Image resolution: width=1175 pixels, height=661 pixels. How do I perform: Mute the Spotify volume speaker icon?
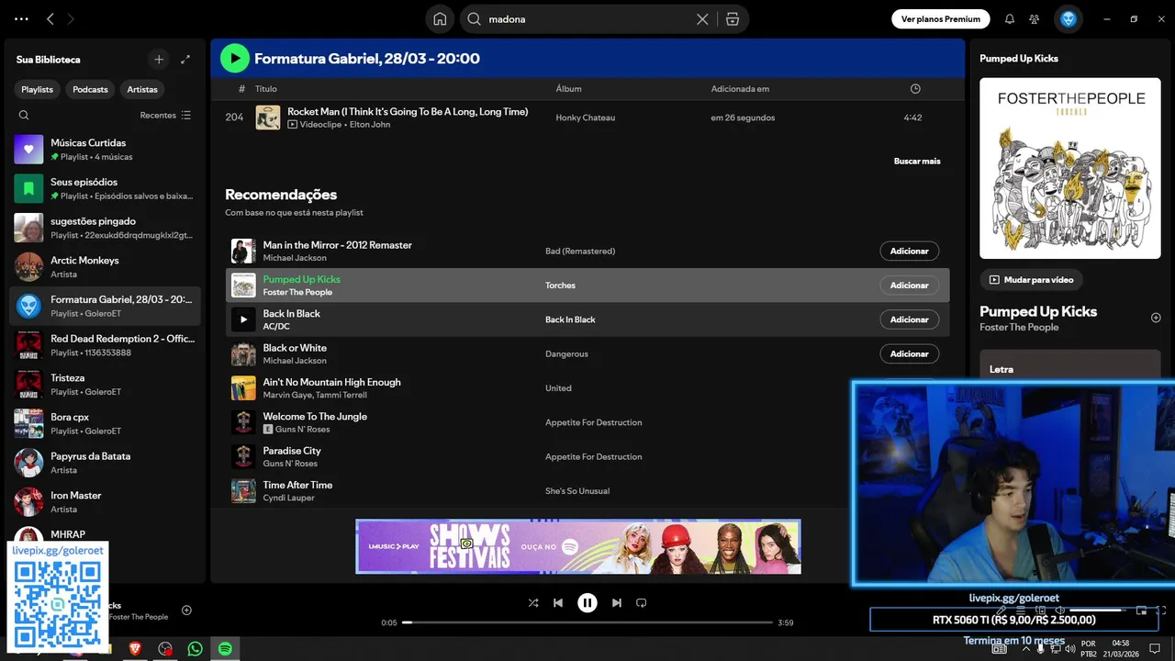[x=1060, y=611]
